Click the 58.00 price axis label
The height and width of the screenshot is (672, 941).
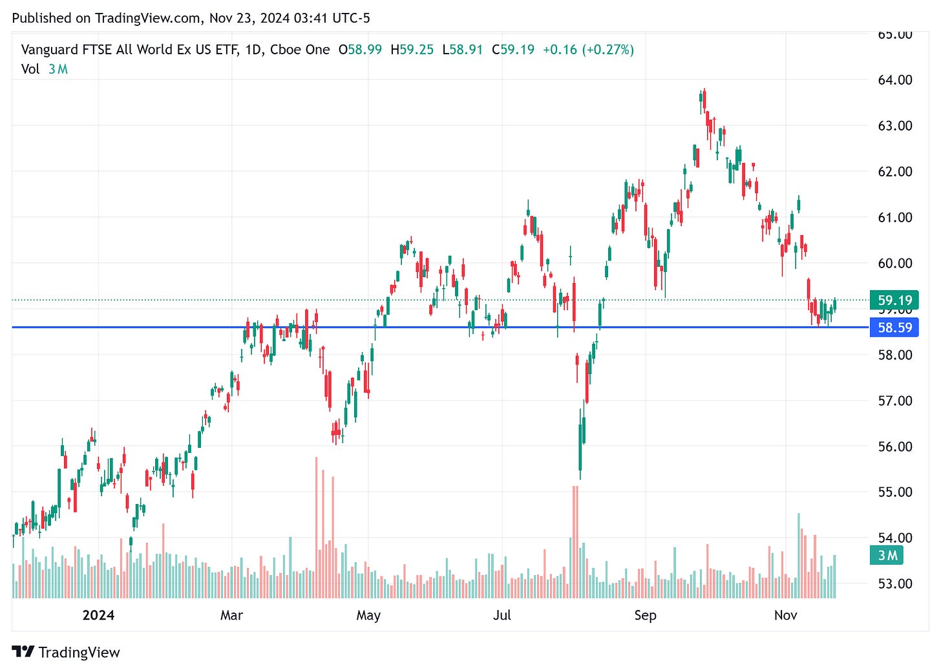pyautogui.click(x=895, y=355)
